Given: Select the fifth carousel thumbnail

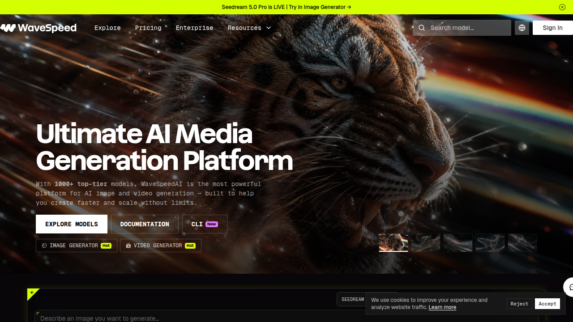Looking at the screenshot, I should (x=522, y=243).
